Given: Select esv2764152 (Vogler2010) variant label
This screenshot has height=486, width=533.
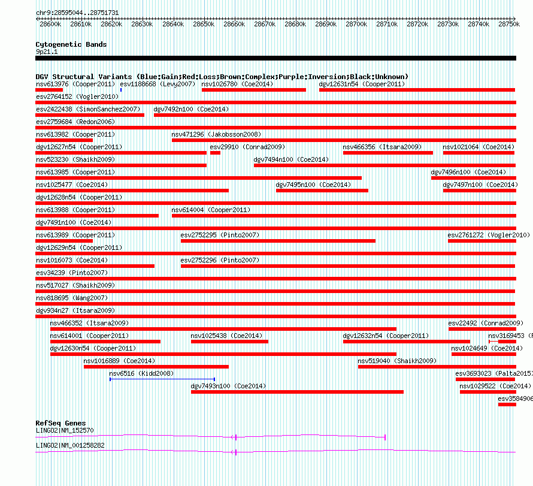Looking at the screenshot, I should pos(77,96).
